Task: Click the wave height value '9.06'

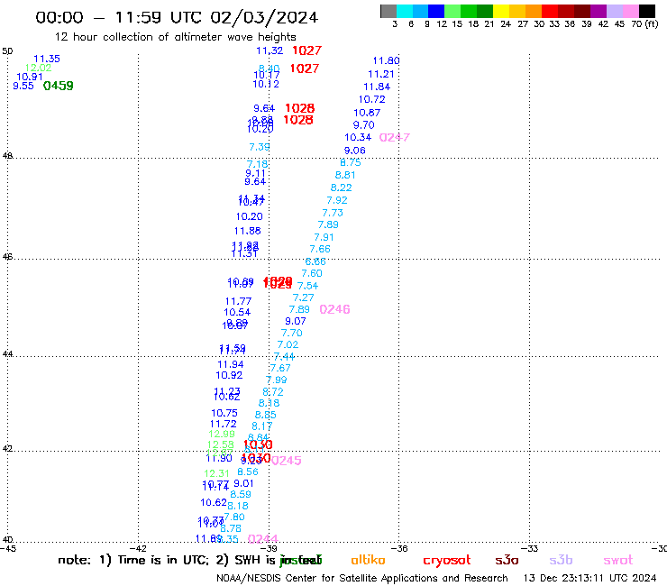Action: coord(355,151)
